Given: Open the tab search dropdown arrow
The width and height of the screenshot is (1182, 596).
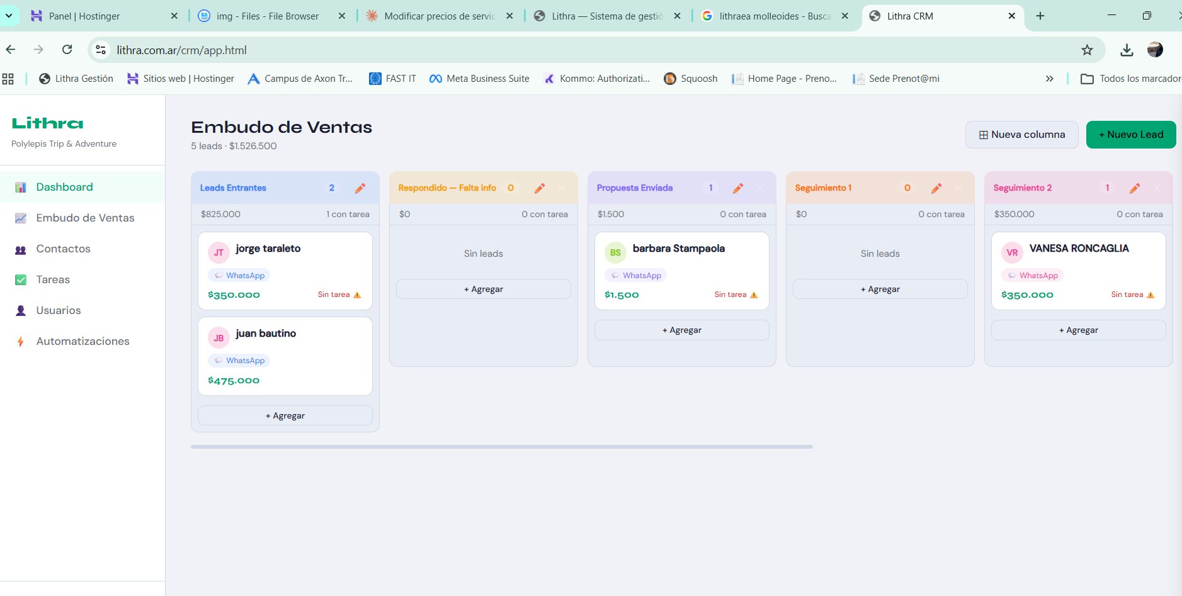Looking at the screenshot, I should point(9,16).
